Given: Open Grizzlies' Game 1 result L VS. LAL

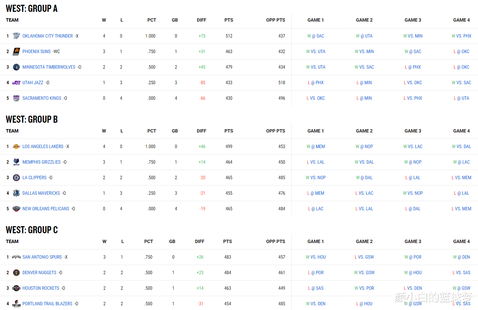Looking at the screenshot, I should [316, 162].
